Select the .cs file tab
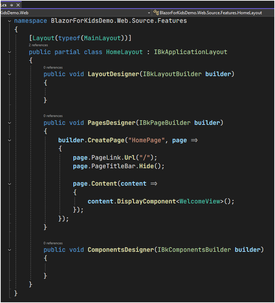Screen dimensions: 275x303 pos(4,5)
